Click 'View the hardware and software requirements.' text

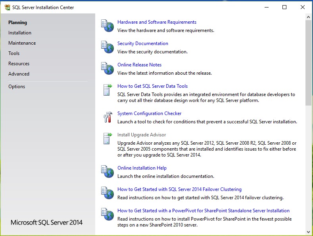tap(166, 30)
